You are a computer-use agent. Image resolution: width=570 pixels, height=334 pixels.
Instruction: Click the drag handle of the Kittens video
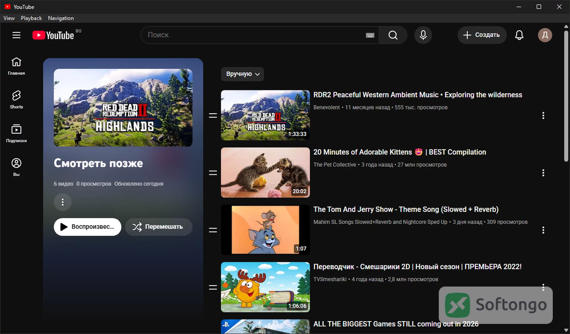pyautogui.click(x=213, y=173)
